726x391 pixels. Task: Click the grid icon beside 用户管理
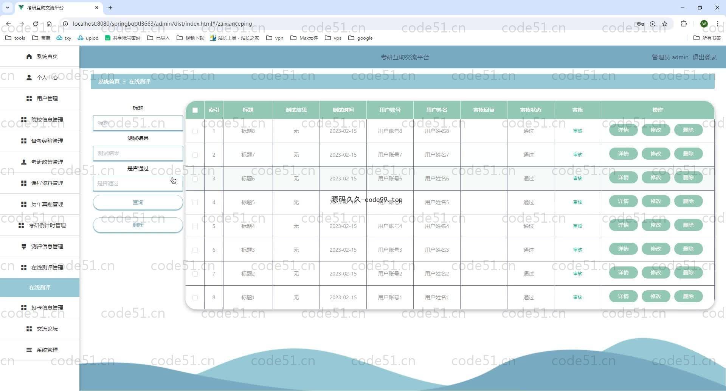click(x=29, y=99)
